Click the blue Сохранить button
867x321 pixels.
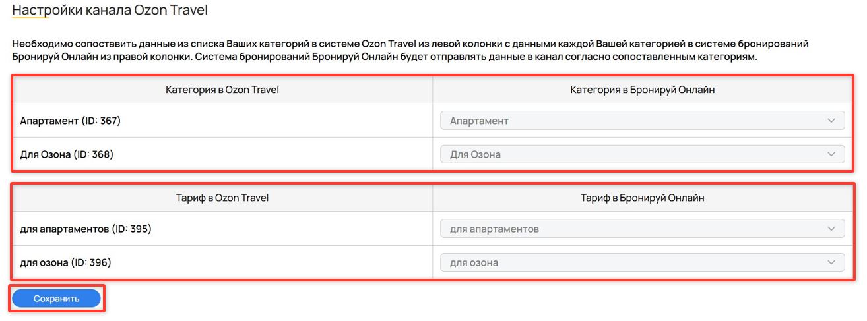coord(56,299)
